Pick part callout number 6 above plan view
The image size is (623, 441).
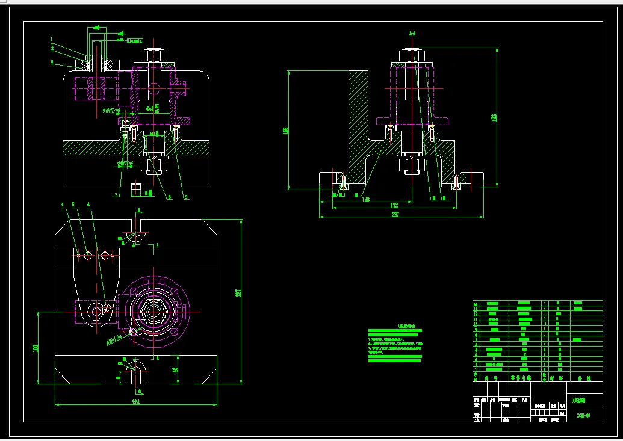pyautogui.click(x=88, y=205)
